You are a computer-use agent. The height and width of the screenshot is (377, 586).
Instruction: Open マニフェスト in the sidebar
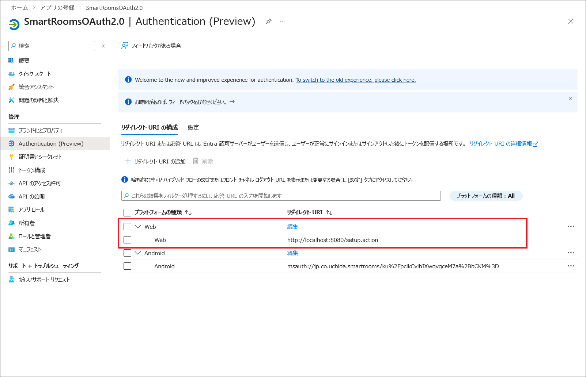click(30, 249)
